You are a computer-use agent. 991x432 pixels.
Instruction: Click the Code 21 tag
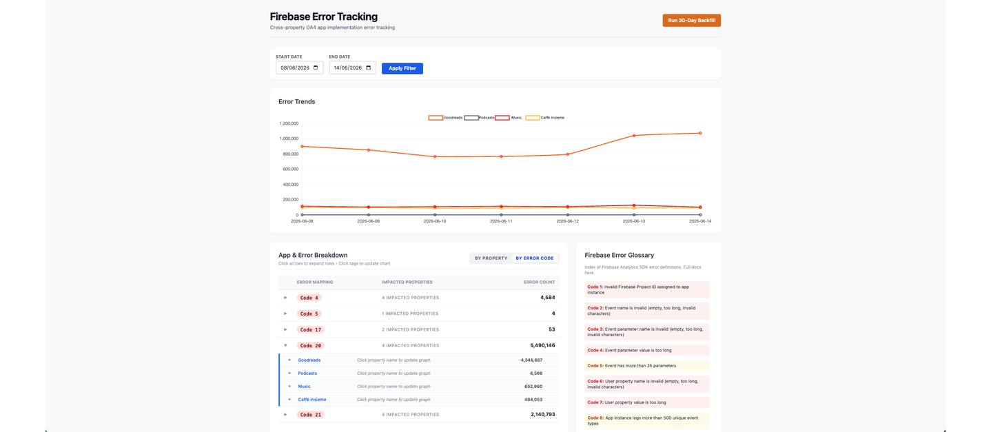311,414
